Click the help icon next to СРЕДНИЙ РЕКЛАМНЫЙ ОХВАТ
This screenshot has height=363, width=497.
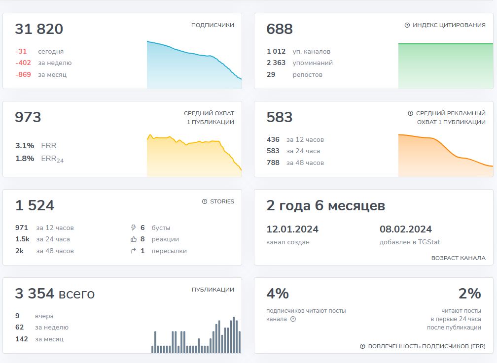point(410,113)
